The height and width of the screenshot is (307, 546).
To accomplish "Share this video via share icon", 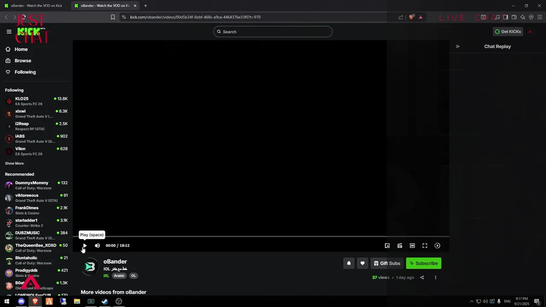I will pyautogui.click(x=422, y=278).
